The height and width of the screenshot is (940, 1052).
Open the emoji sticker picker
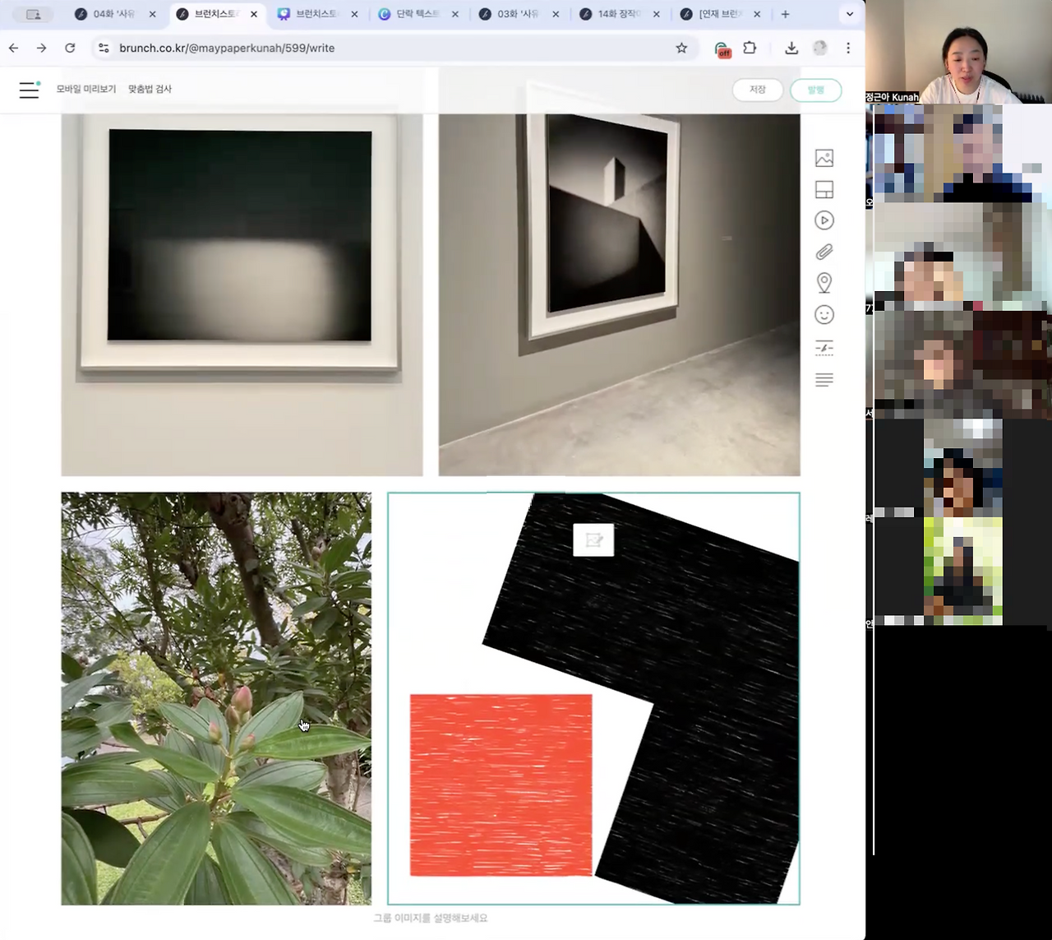click(x=824, y=315)
